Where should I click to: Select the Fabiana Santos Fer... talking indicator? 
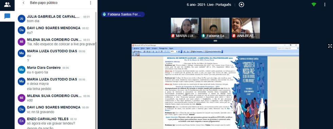point(123,14)
